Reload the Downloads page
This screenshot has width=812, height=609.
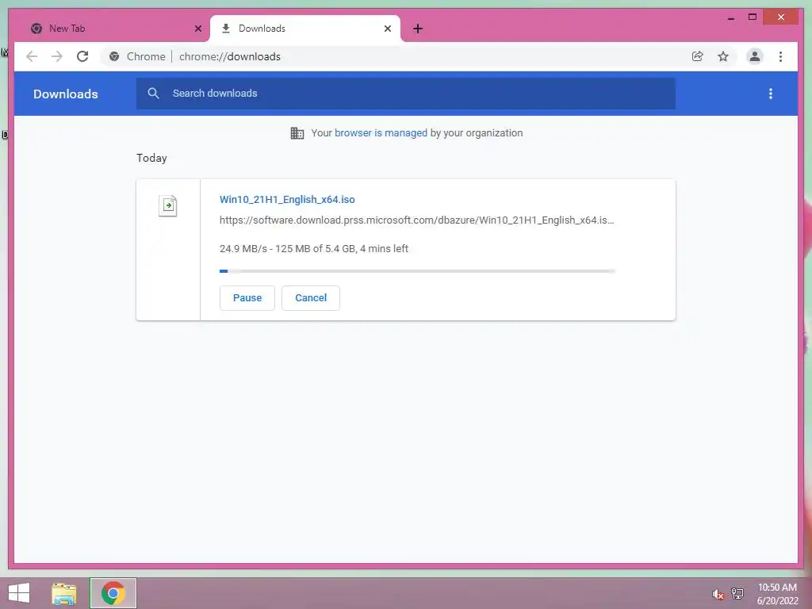82,56
